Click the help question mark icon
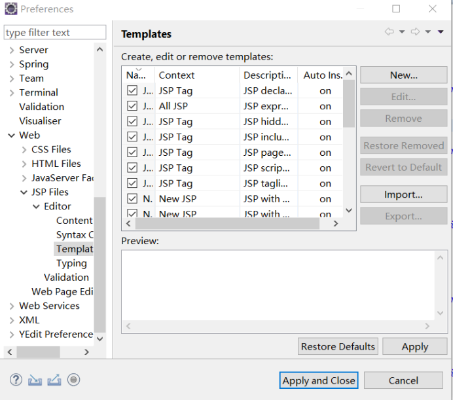The height and width of the screenshot is (400, 453). 16,380
